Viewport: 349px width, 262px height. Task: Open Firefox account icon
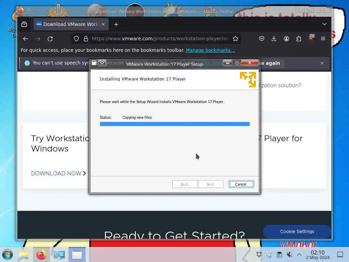286,39
